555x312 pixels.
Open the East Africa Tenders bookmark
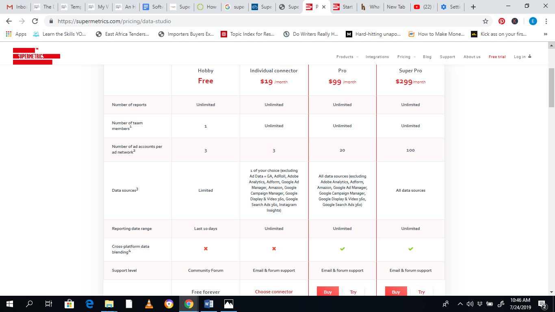[x=123, y=34]
